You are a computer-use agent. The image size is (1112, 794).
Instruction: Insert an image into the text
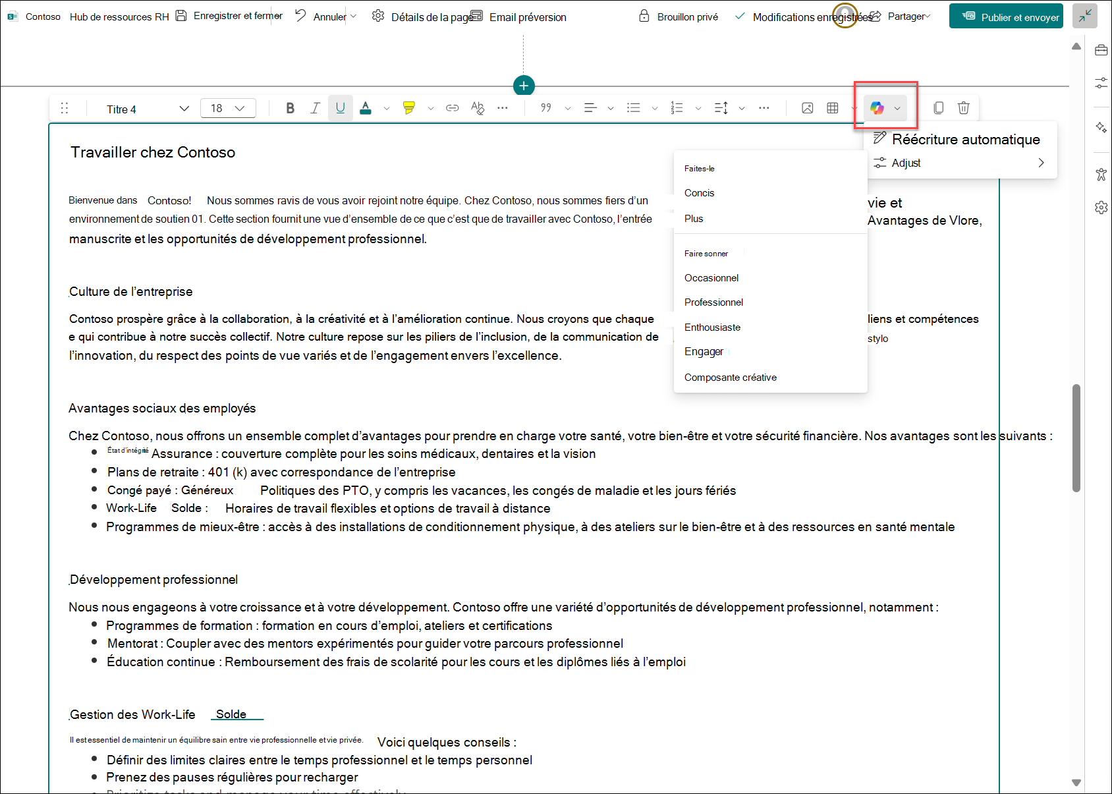click(x=808, y=108)
